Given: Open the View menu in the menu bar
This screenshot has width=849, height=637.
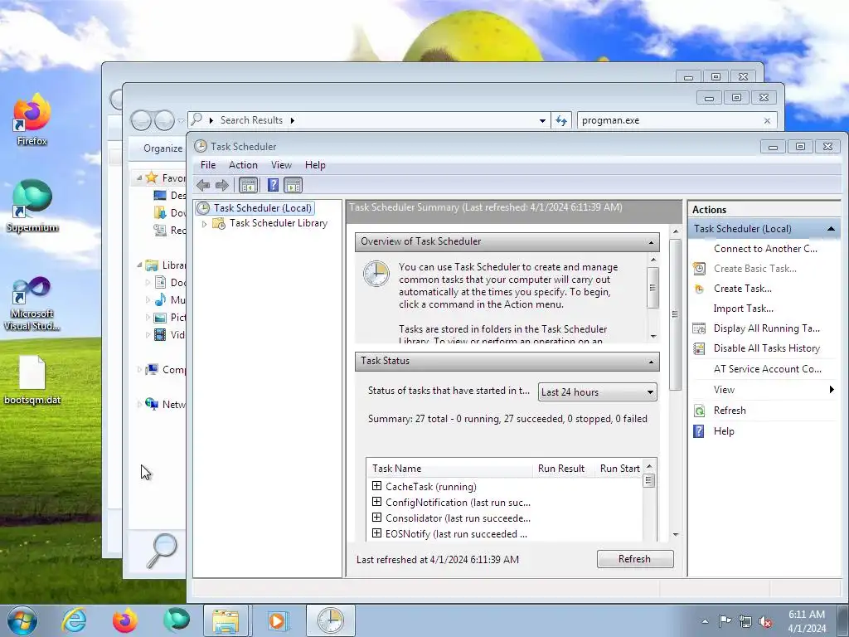Looking at the screenshot, I should click(x=282, y=165).
